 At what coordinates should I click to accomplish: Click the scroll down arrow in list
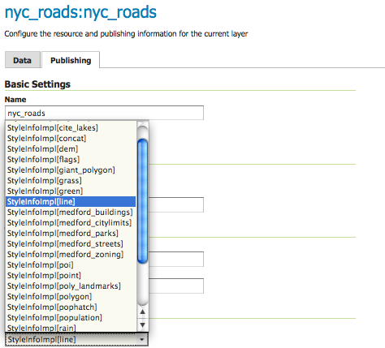(x=142, y=324)
